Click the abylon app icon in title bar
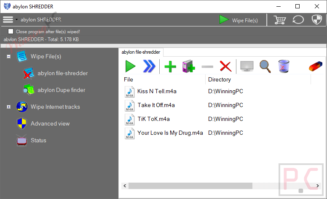The image size is (327, 199). 7,6
